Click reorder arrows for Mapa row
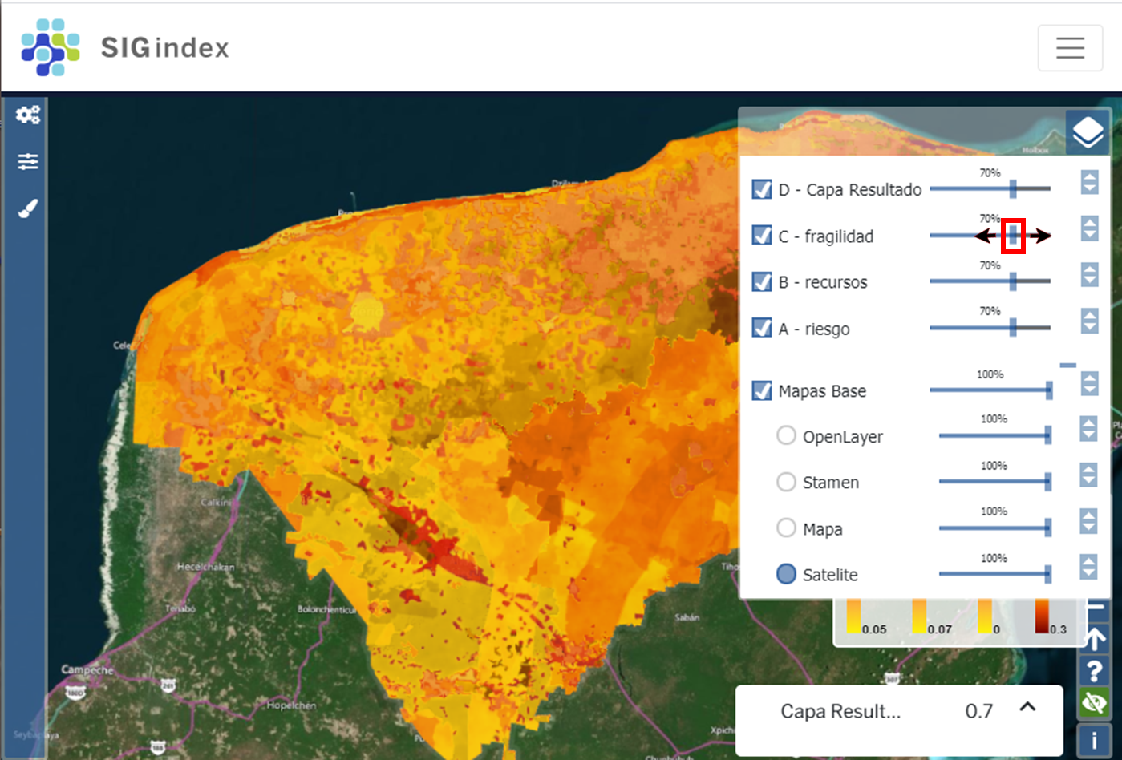The height and width of the screenshot is (760, 1122). tap(1088, 521)
